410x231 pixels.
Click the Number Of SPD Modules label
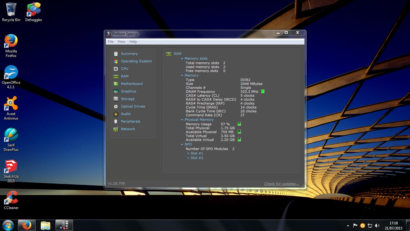click(207, 149)
